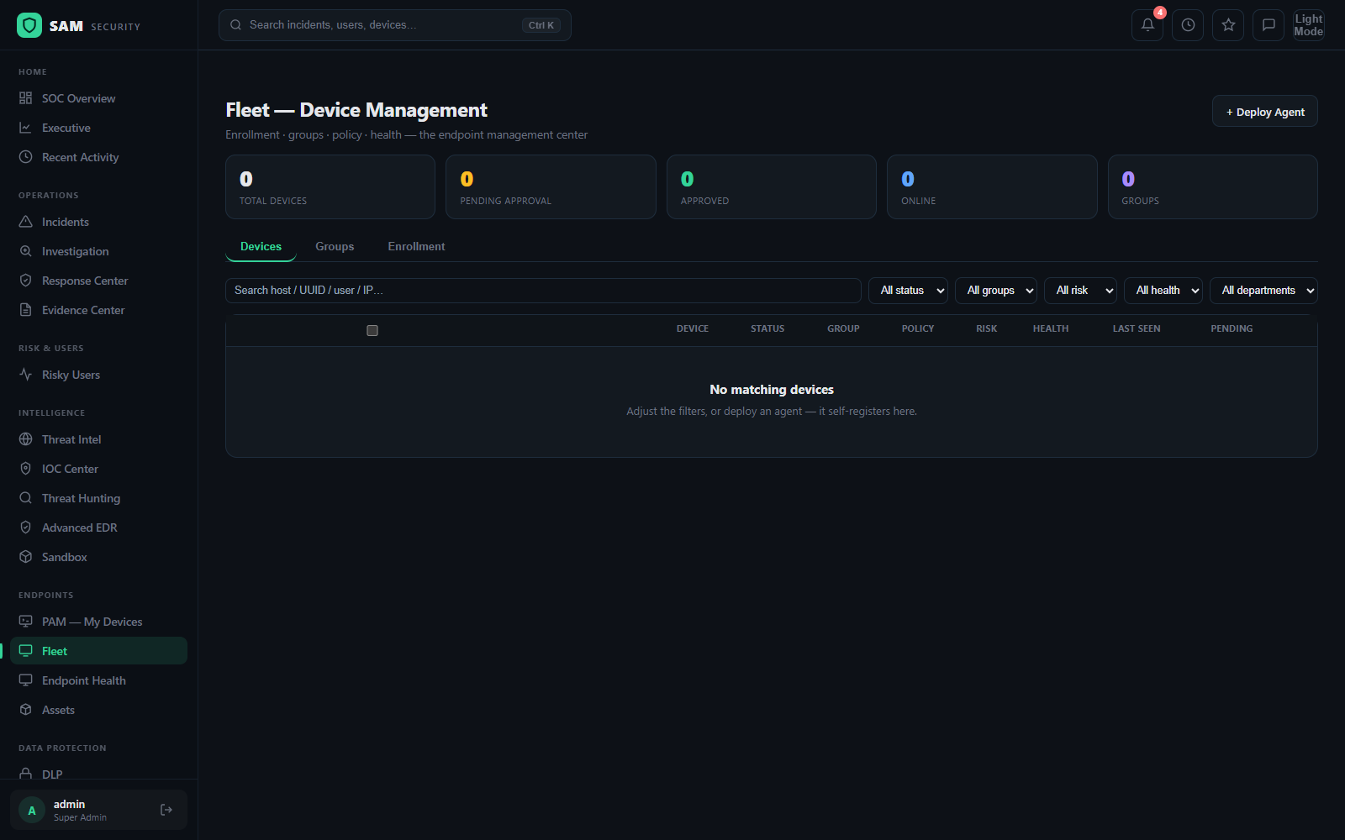
Task: Open favorites star icon in header
Action: point(1228,25)
